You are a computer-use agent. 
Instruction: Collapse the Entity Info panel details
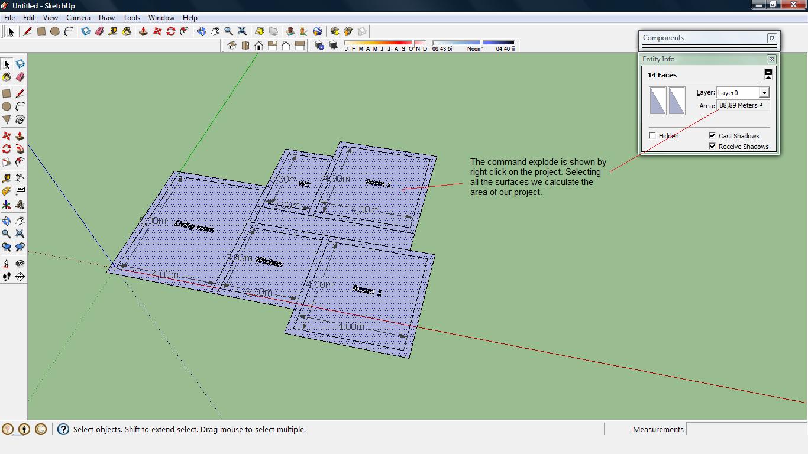768,74
